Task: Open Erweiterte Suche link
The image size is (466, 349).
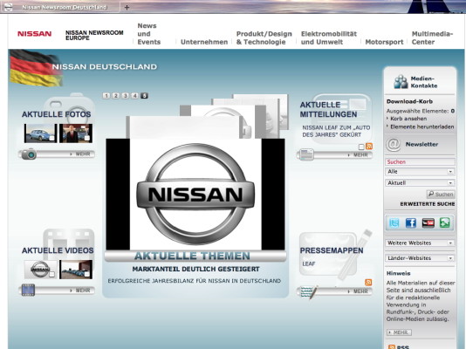Action: (428, 204)
